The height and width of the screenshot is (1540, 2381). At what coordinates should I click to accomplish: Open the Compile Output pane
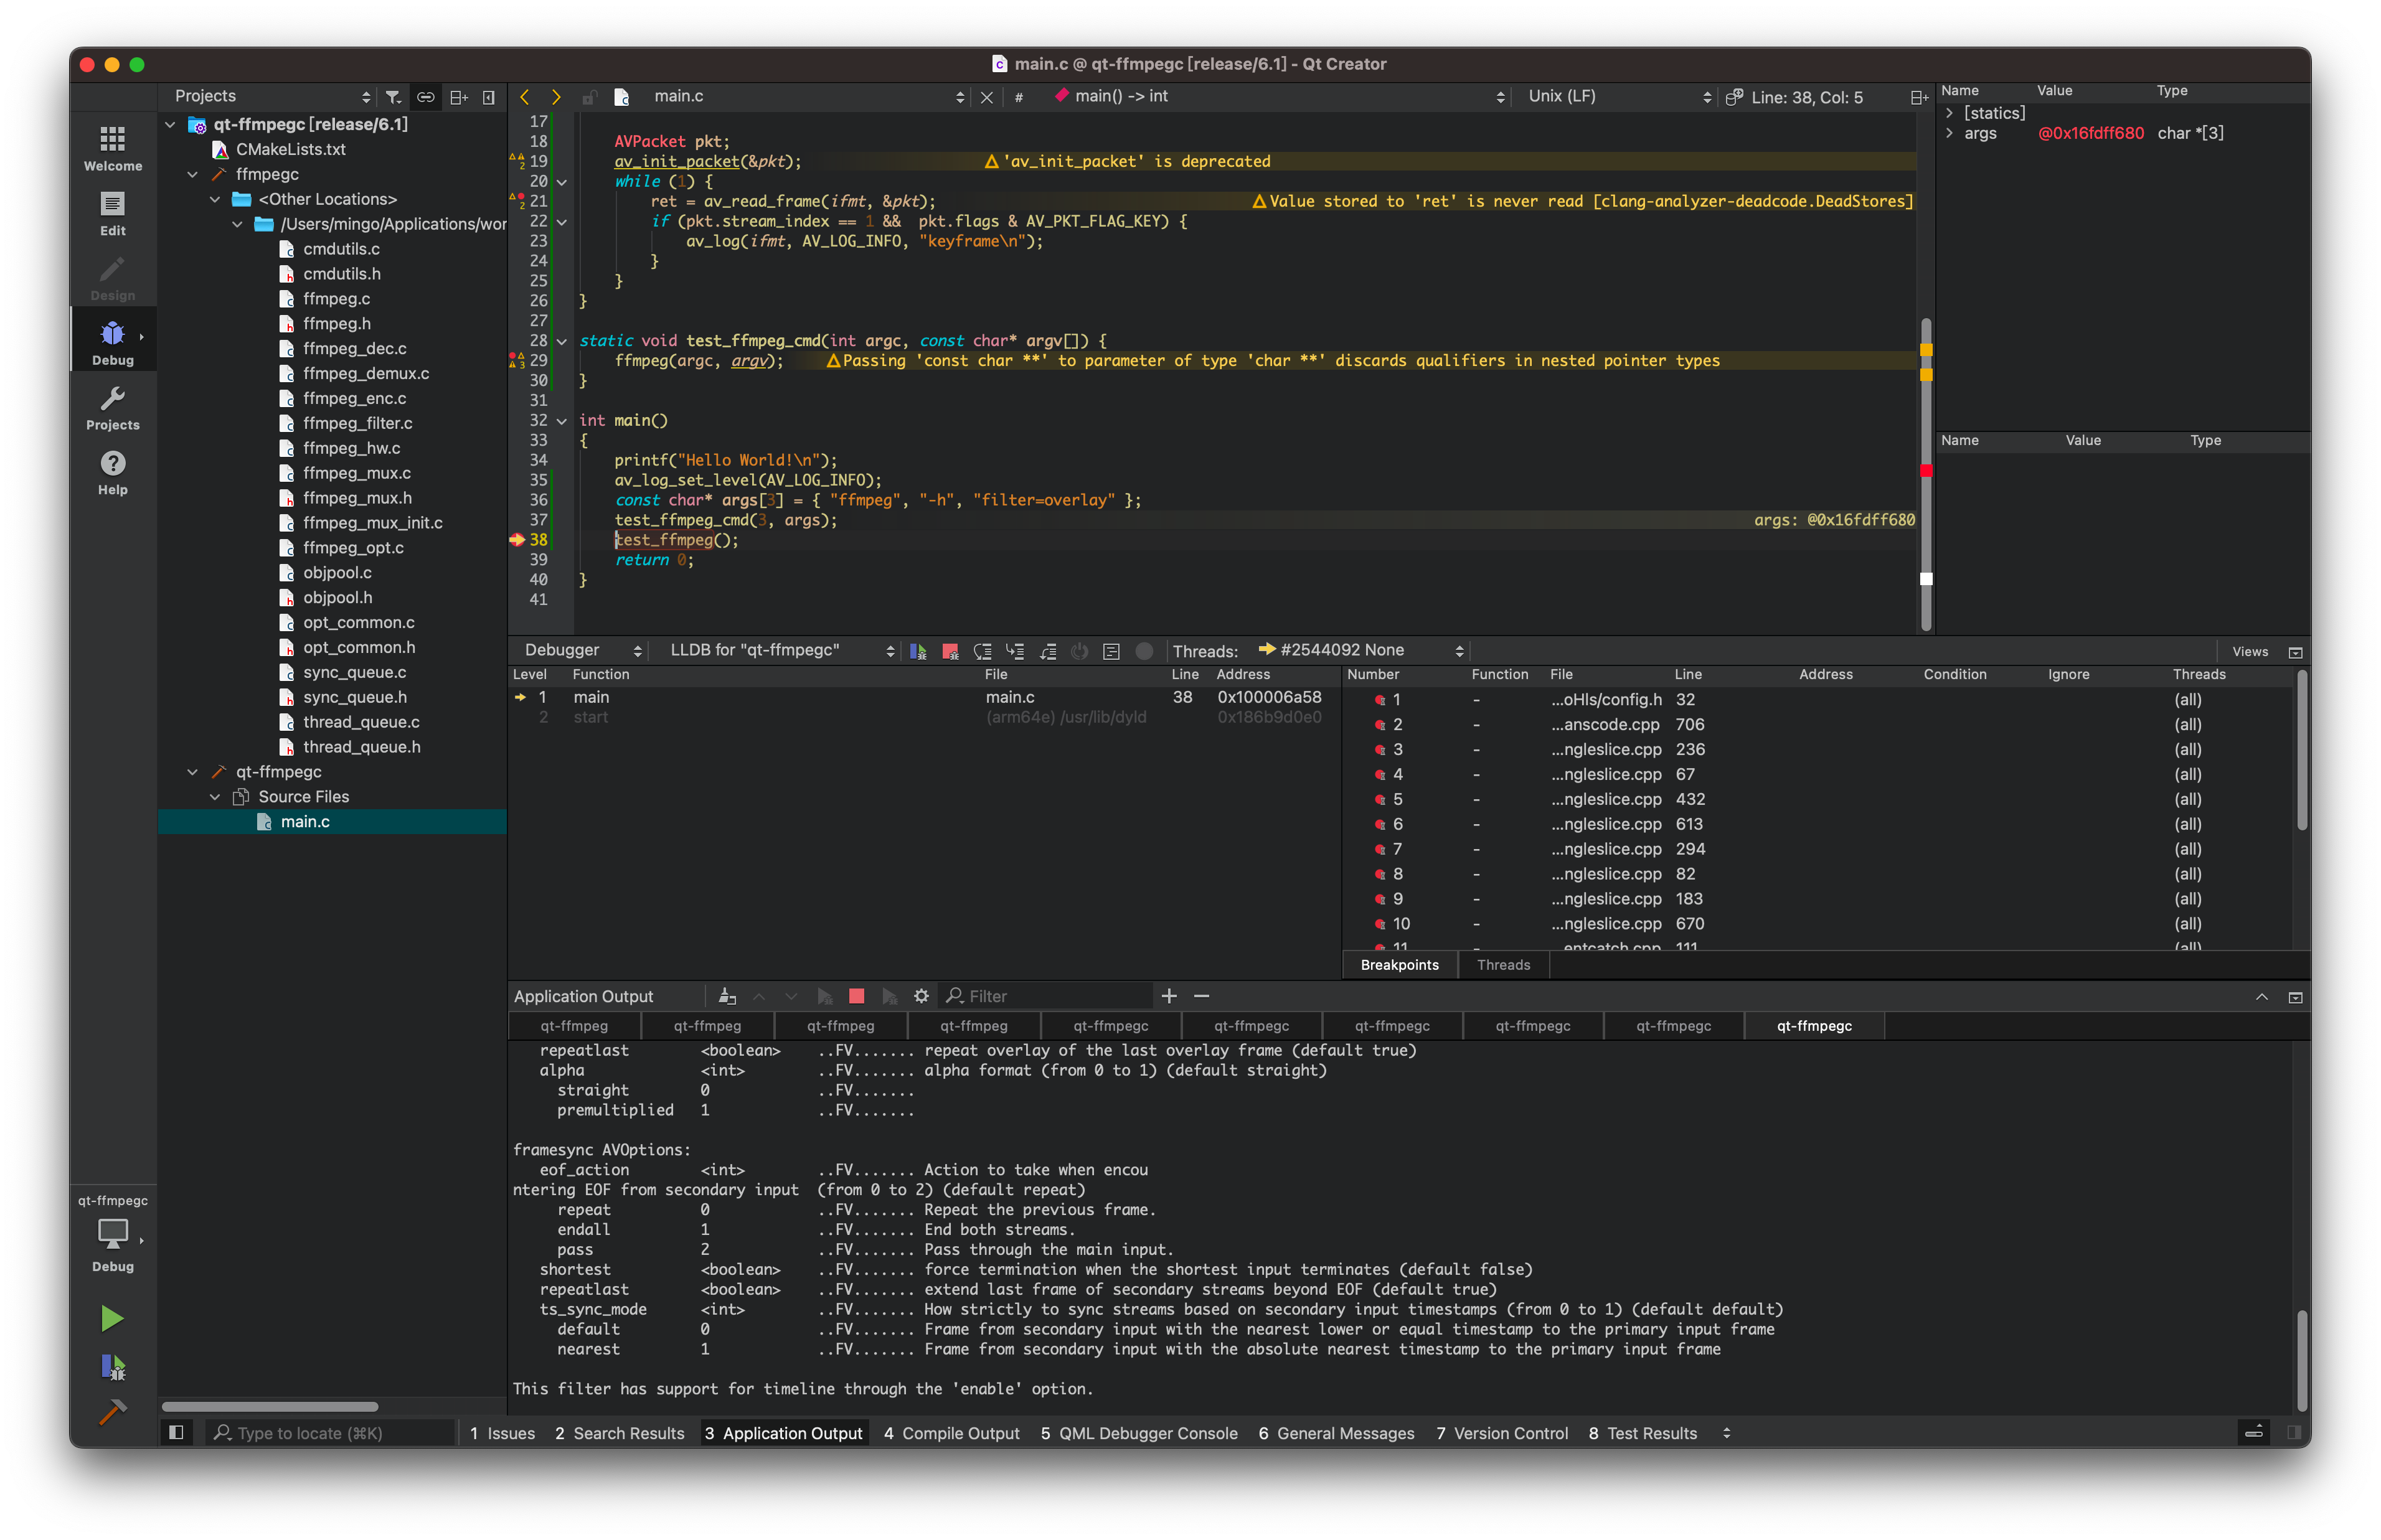(x=952, y=1433)
